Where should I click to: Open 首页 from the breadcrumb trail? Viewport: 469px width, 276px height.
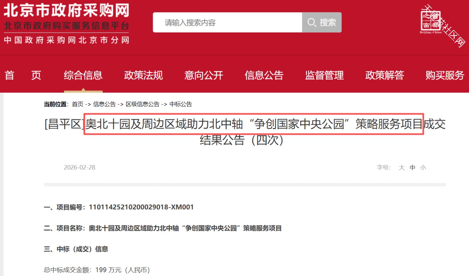coord(77,104)
